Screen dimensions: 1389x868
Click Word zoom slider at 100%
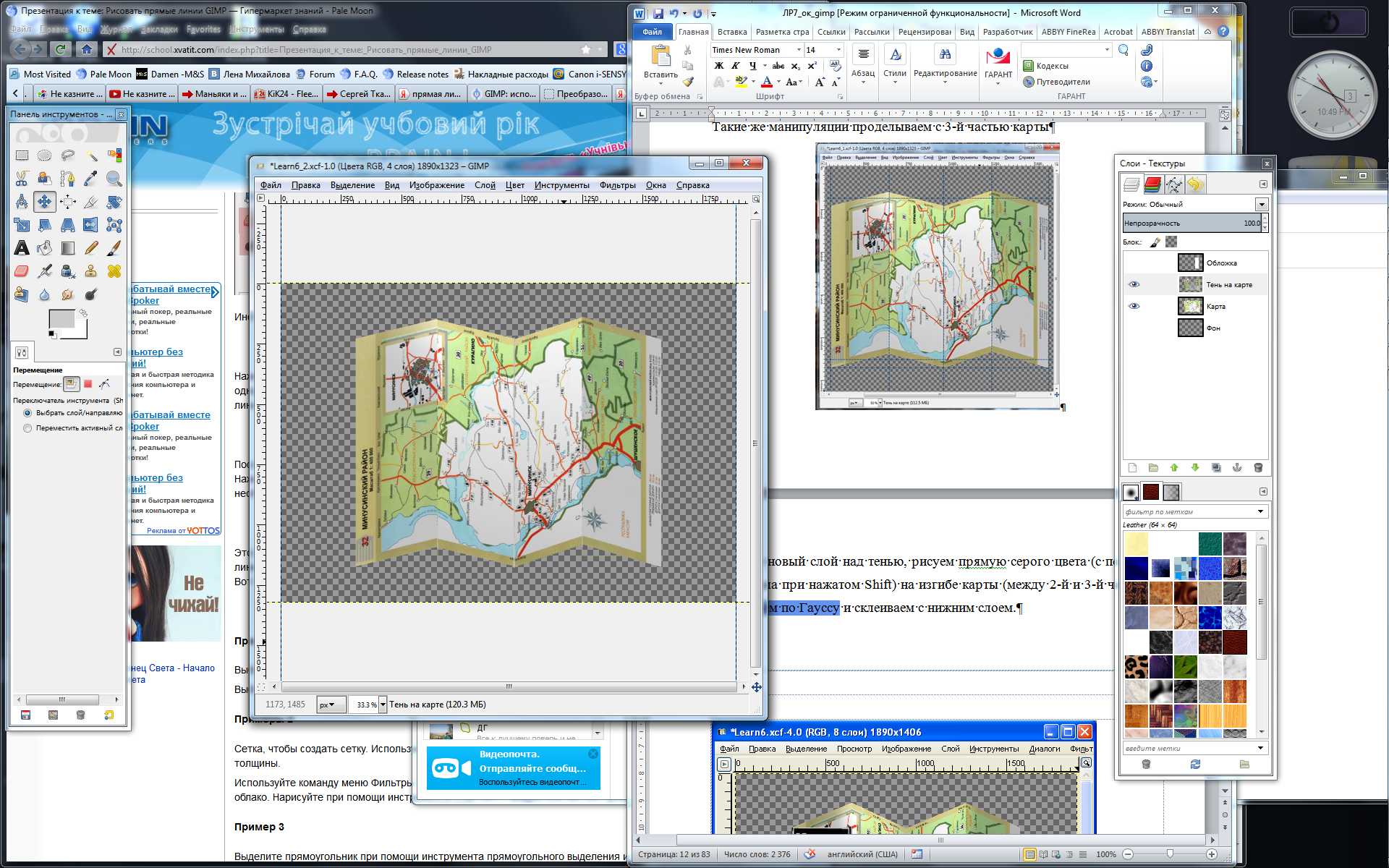pyautogui.click(x=1170, y=854)
